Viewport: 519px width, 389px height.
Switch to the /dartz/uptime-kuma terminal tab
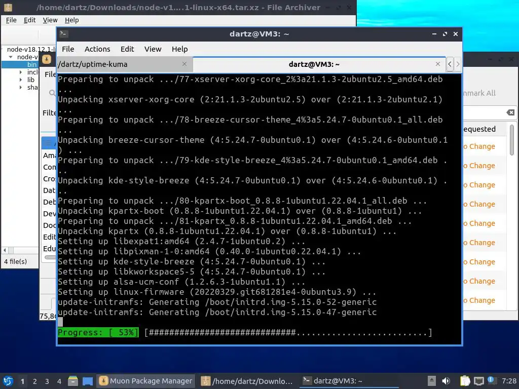point(125,64)
